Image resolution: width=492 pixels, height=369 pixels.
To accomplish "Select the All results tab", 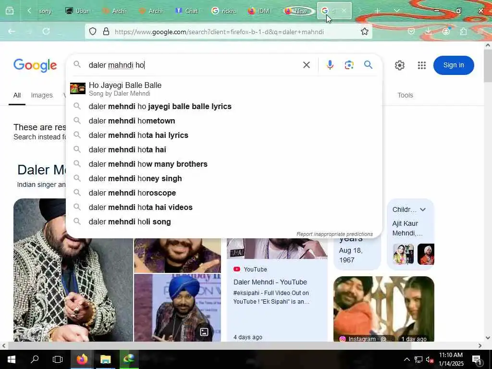I will [x=17, y=95].
